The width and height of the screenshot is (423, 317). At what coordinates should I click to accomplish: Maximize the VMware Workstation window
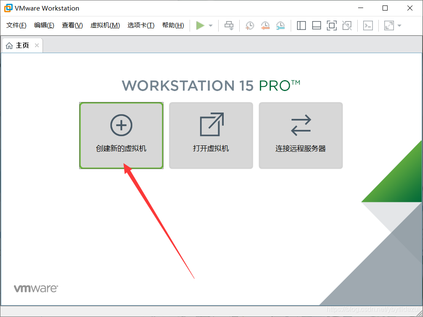click(385, 8)
